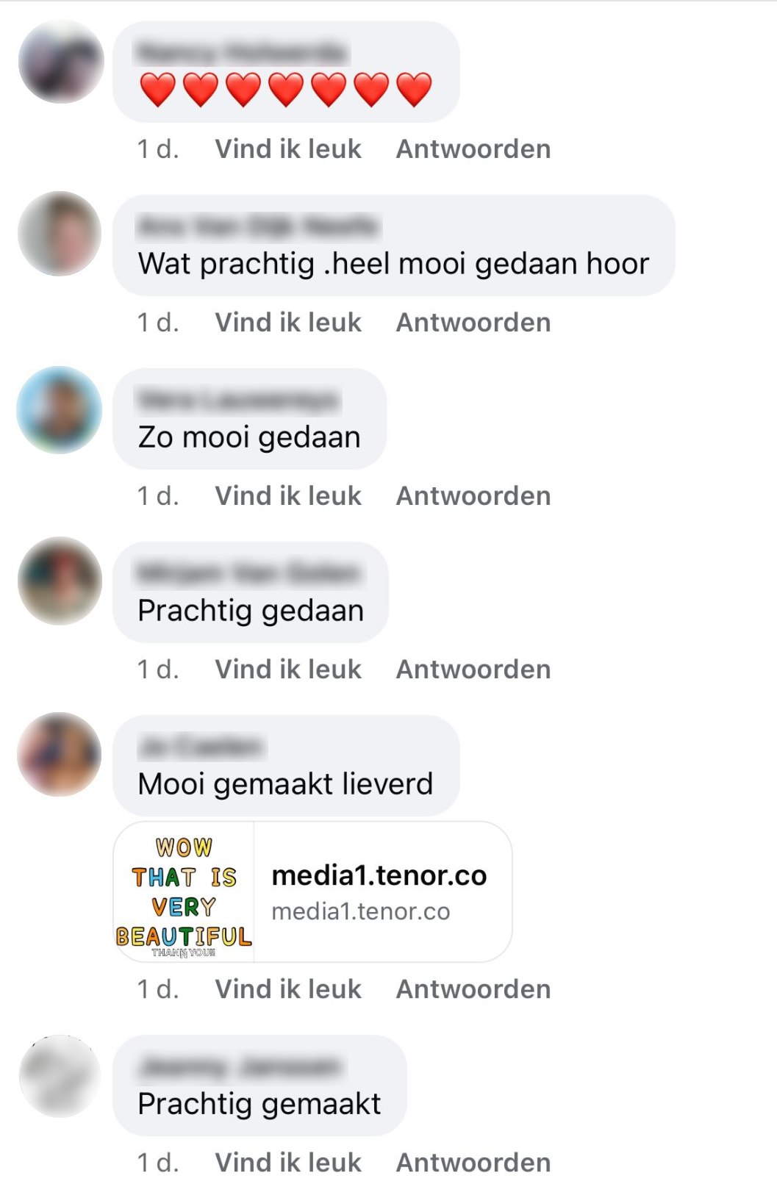777x1195 pixels.
Task: Reply to the 'Prachtig gemaakt' comment
Action: (473, 1163)
